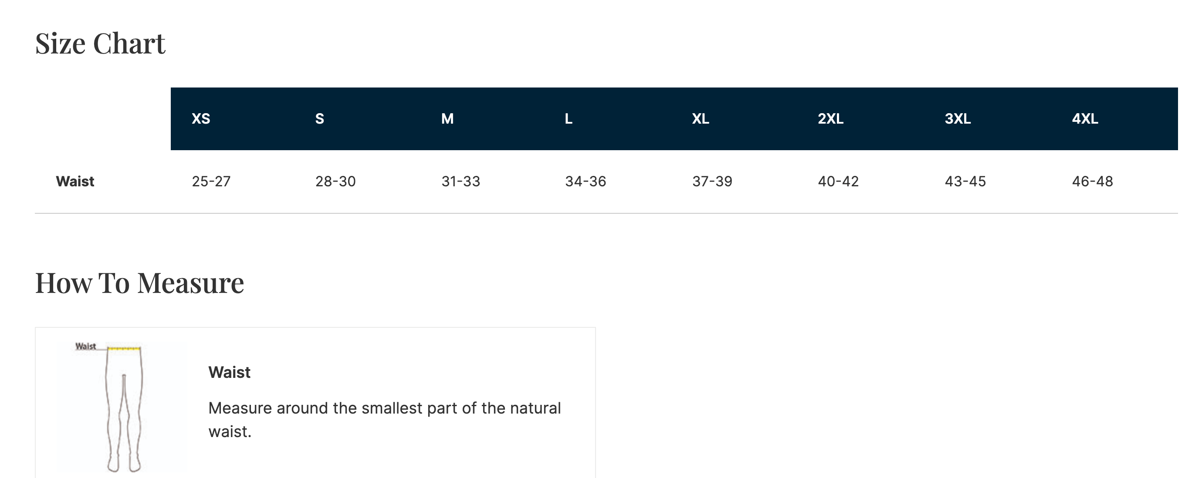Select the 46-48 waist cell

(1092, 182)
